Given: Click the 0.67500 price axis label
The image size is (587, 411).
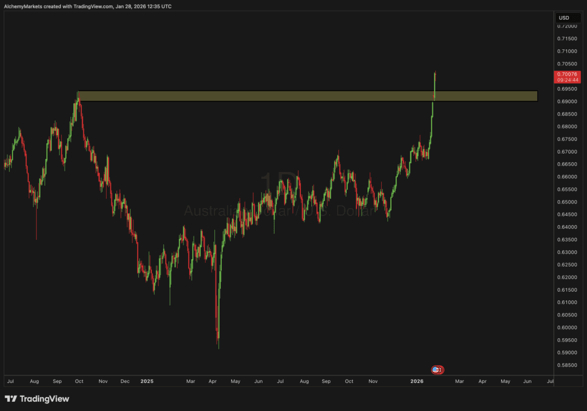Looking at the screenshot, I should coord(567,139).
